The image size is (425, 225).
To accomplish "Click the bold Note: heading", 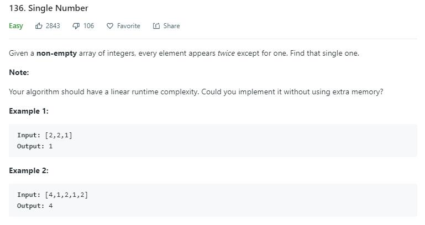I will tap(19, 72).
